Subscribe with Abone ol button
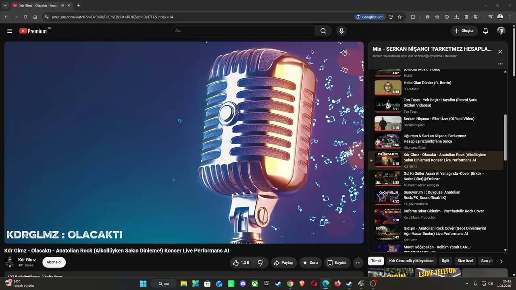 [x=54, y=263]
